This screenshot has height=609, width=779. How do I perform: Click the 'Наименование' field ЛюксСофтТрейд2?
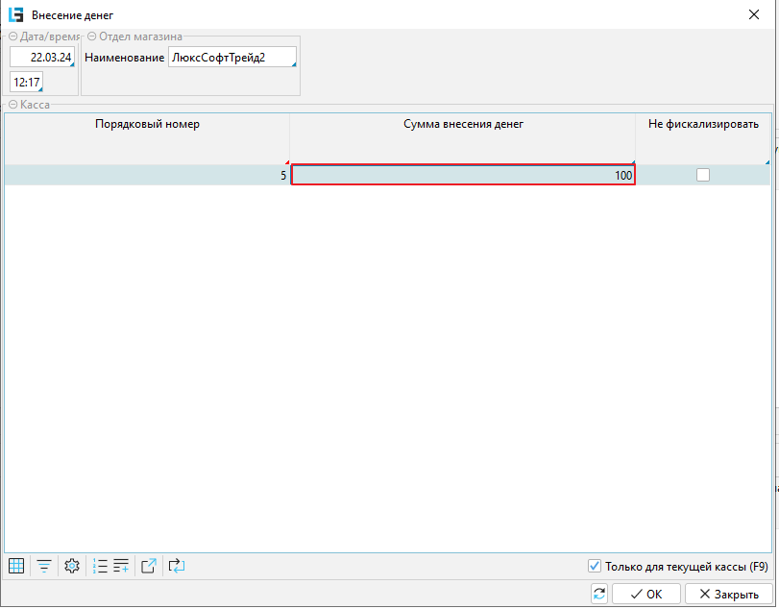(231, 58)
